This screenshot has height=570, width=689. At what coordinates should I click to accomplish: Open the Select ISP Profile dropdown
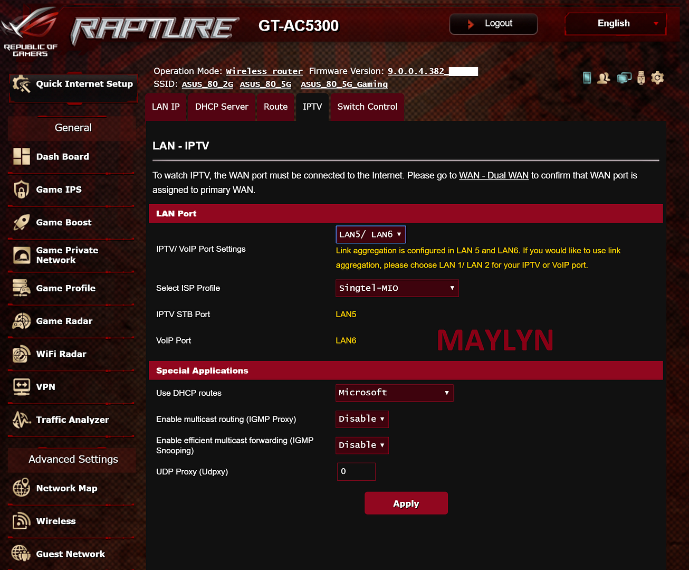point(397,288)
